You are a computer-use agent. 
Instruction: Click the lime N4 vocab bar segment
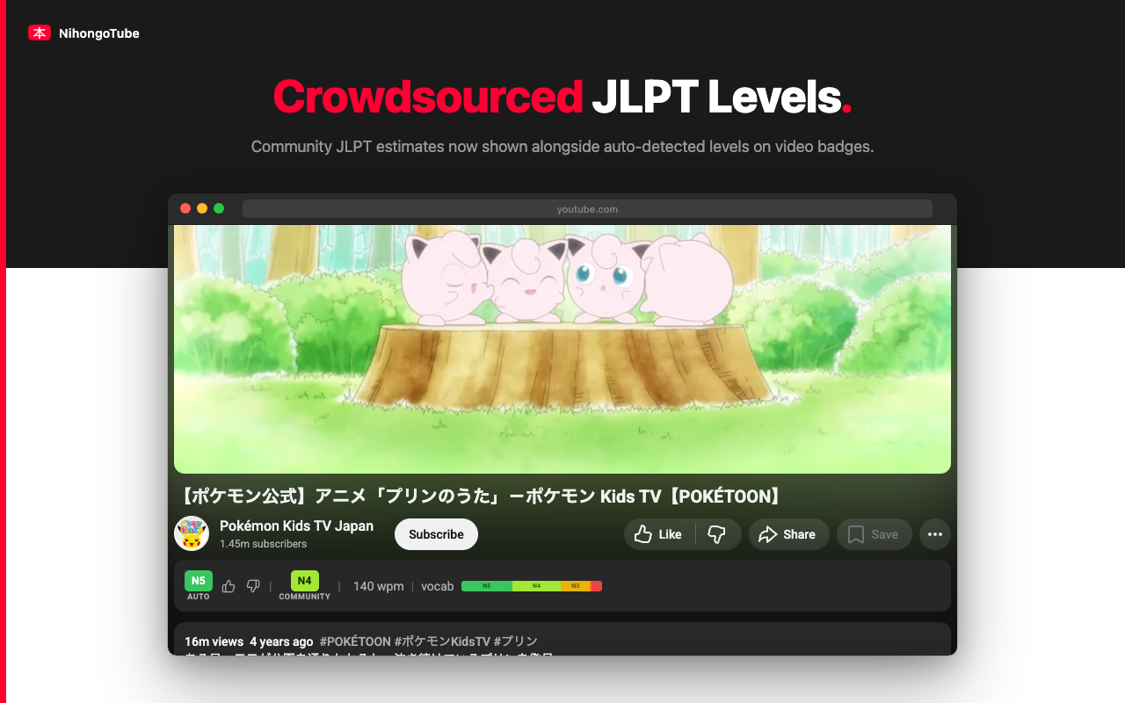pyautogui.click(x=536, y=586)
